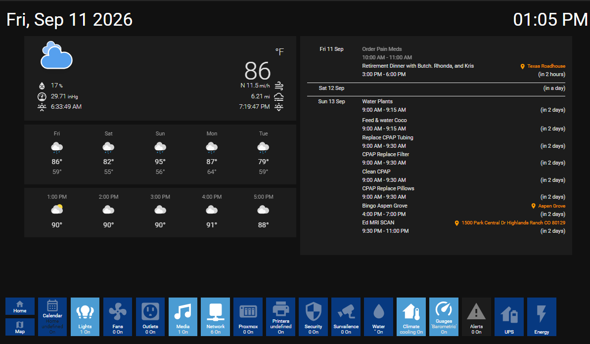Open the Energy tile
Image resolution: width=590 pixels, height=344 pixels.
tap(542, 316)
